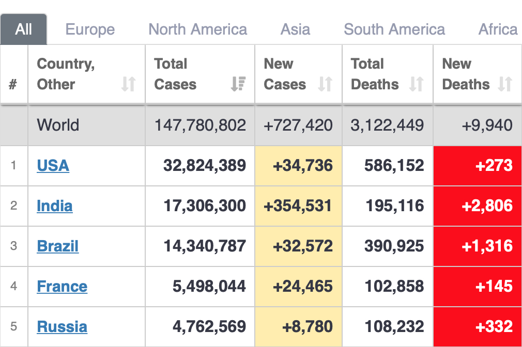The image size is (522, 347).
Task: Click India's red new deaths cell
Action: point(477,206)
